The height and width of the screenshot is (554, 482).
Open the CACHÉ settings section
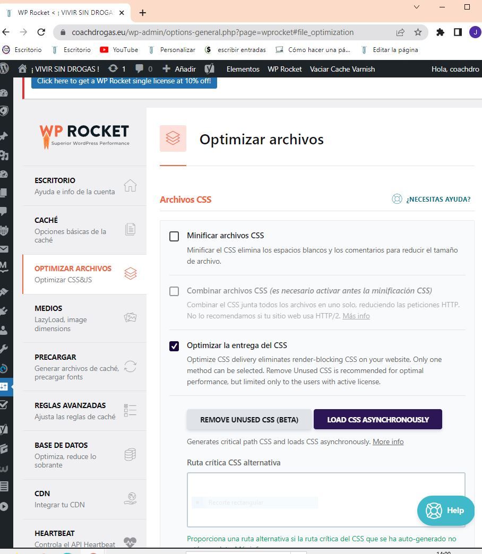click(84, 230)
